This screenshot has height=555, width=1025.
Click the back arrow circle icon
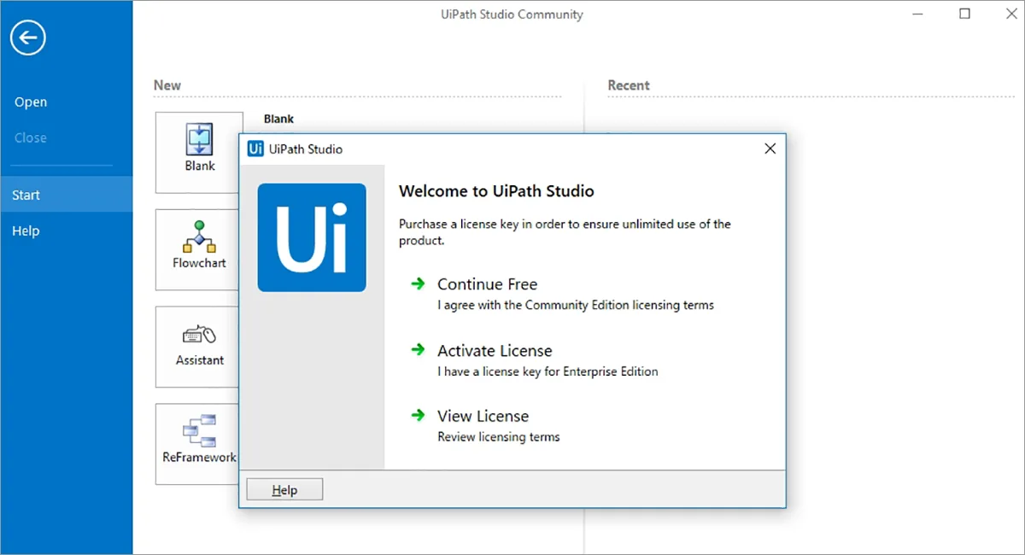tap(28, 38)
